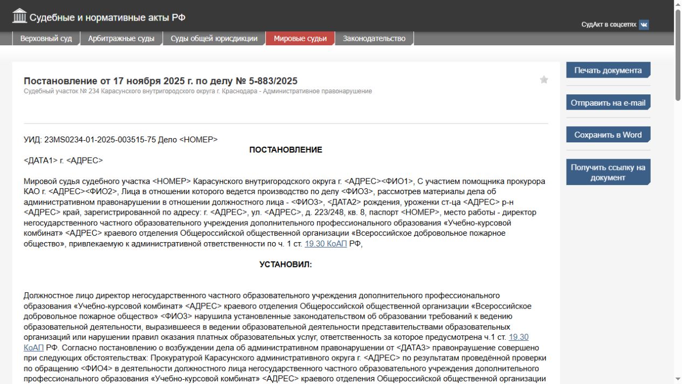The image size is (682, 384).
Task: Click the title Постановление от 17 ноября 2025
Action: click(x=161, y=81)
